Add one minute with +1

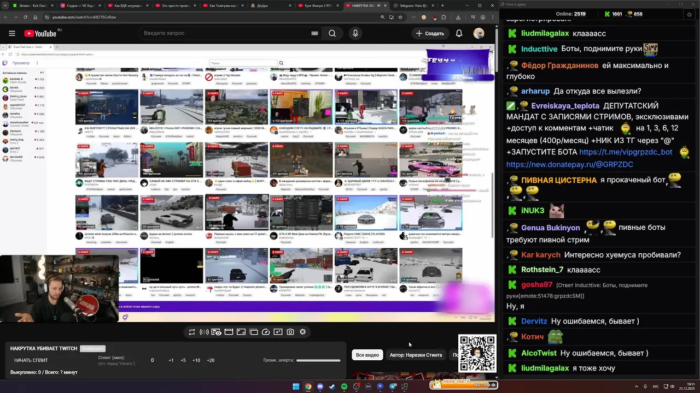click(171, 360)
